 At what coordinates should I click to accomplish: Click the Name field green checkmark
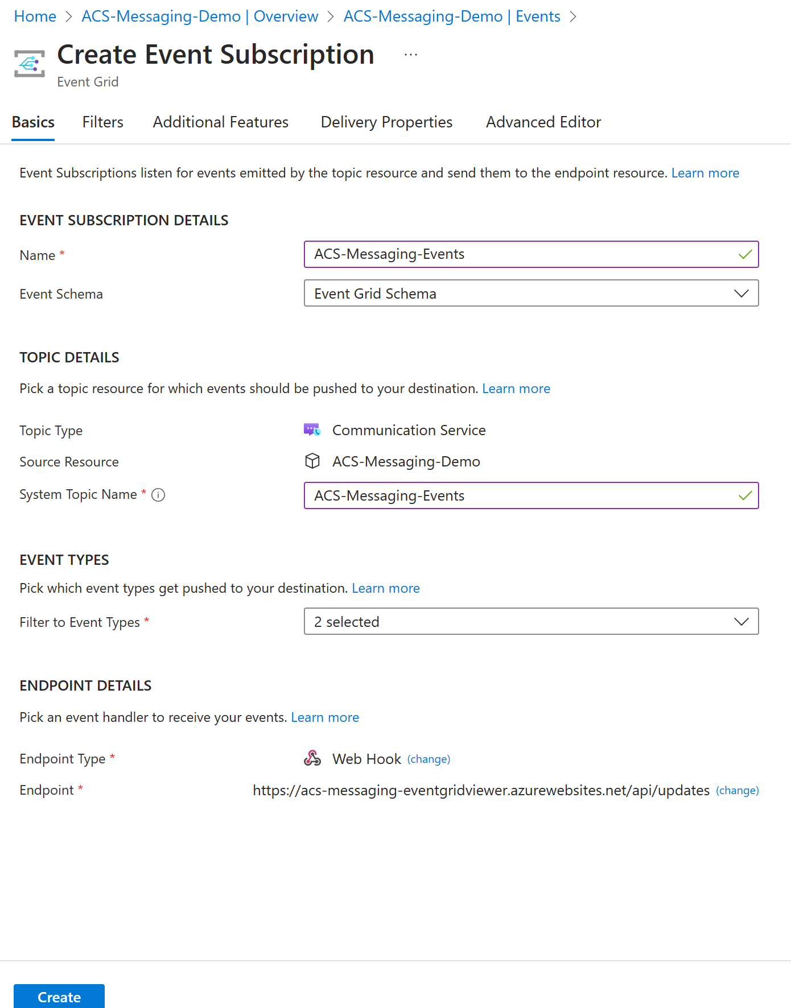pyautogui.click(x=745, y=254)
